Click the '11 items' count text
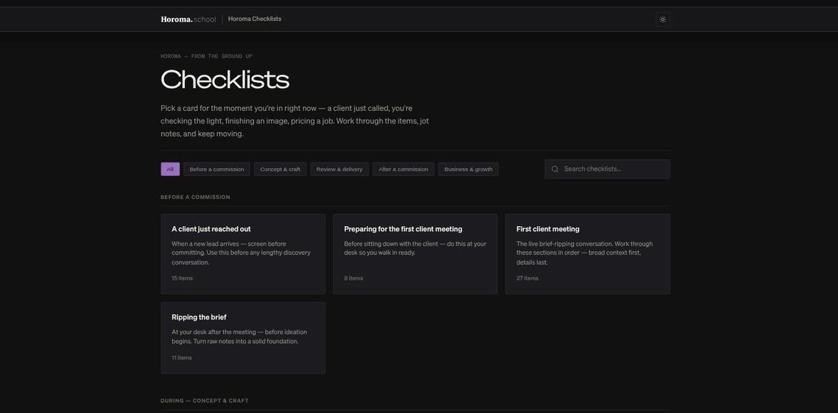 [182, 358]
